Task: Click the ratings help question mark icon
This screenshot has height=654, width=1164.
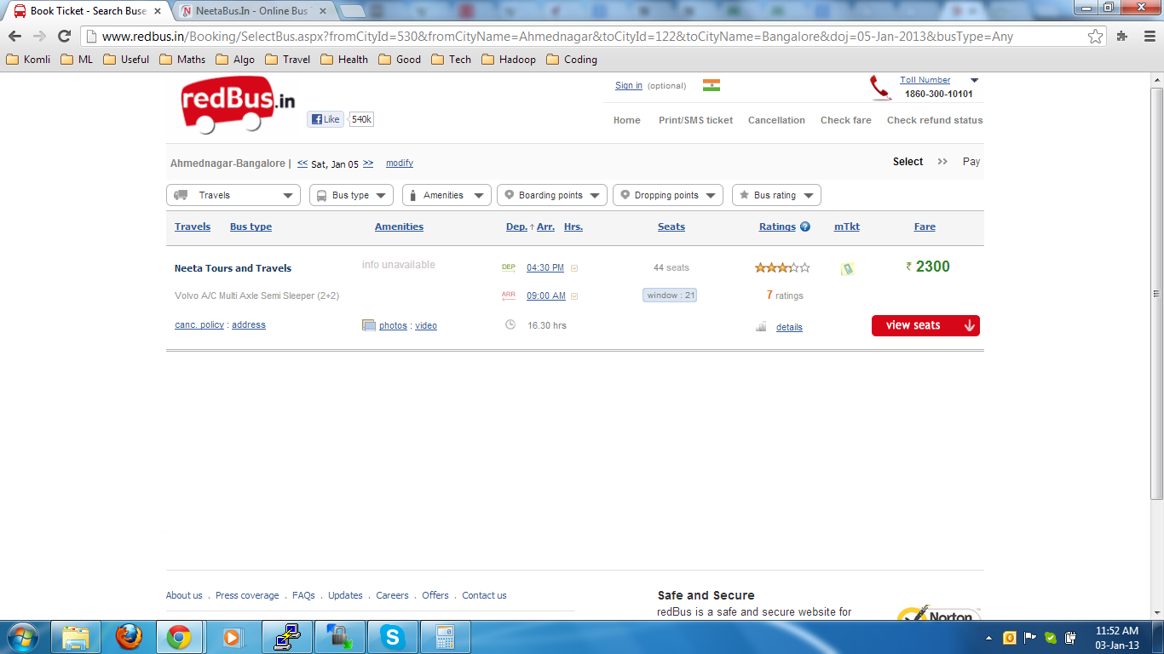Action: click(x=805, y=227)
